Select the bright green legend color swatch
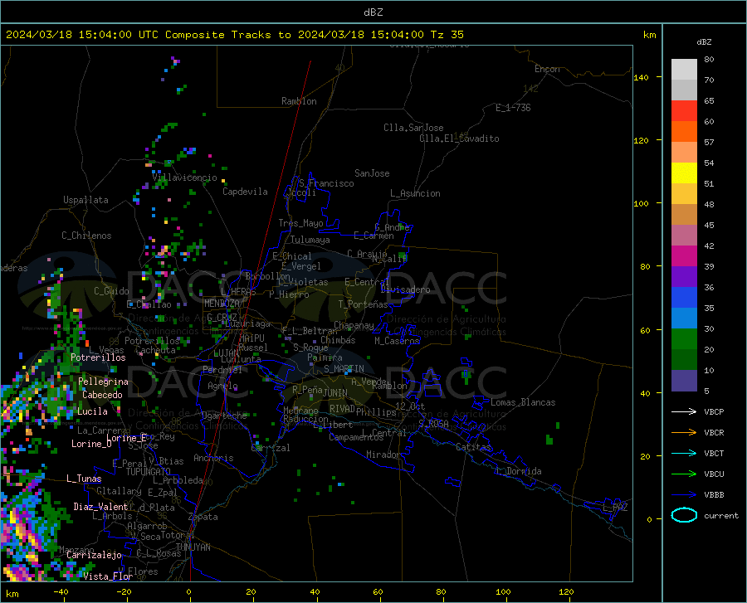This screenshot has height=603, width=747. [684, 339]
